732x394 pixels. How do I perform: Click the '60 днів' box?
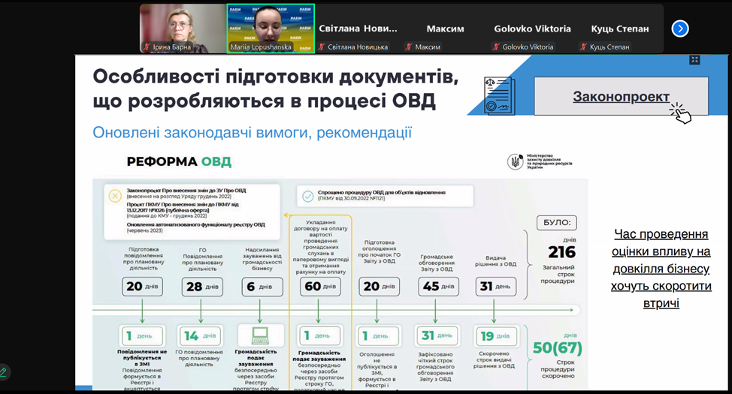[320, 286]
